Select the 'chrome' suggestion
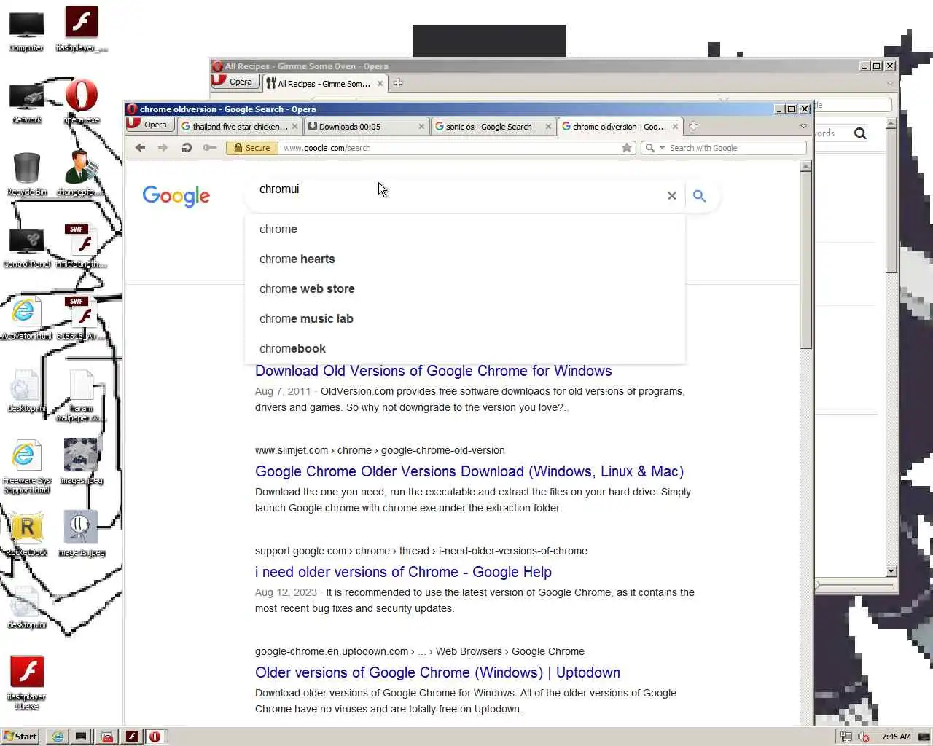This screenshot has height=746, width=933. (465, 229)
